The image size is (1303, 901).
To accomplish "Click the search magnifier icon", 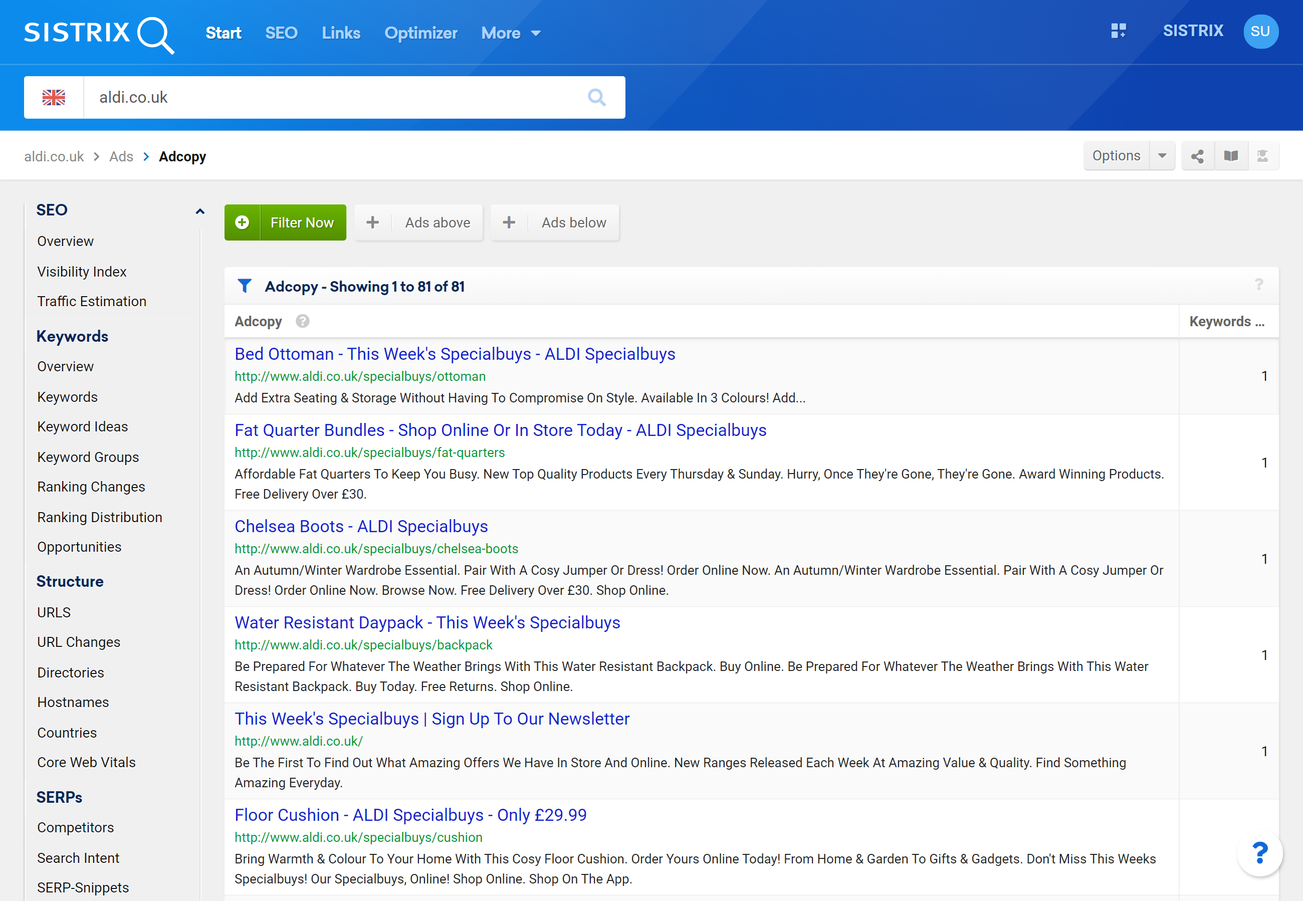I will [596, 97].
